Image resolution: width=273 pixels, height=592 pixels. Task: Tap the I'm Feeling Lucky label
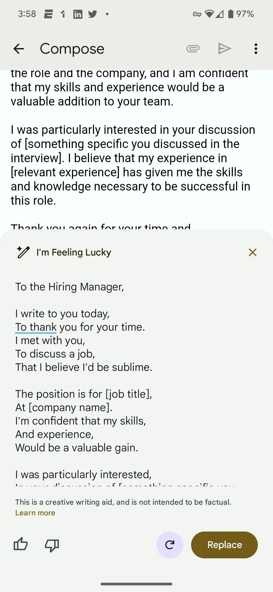(74, 252)
